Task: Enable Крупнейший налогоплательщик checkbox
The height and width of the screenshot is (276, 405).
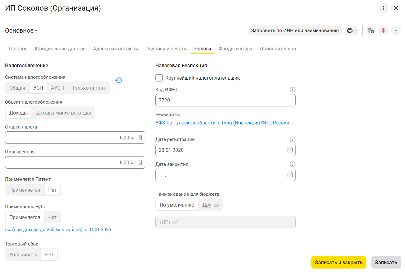Action: (x=159, y=78)
